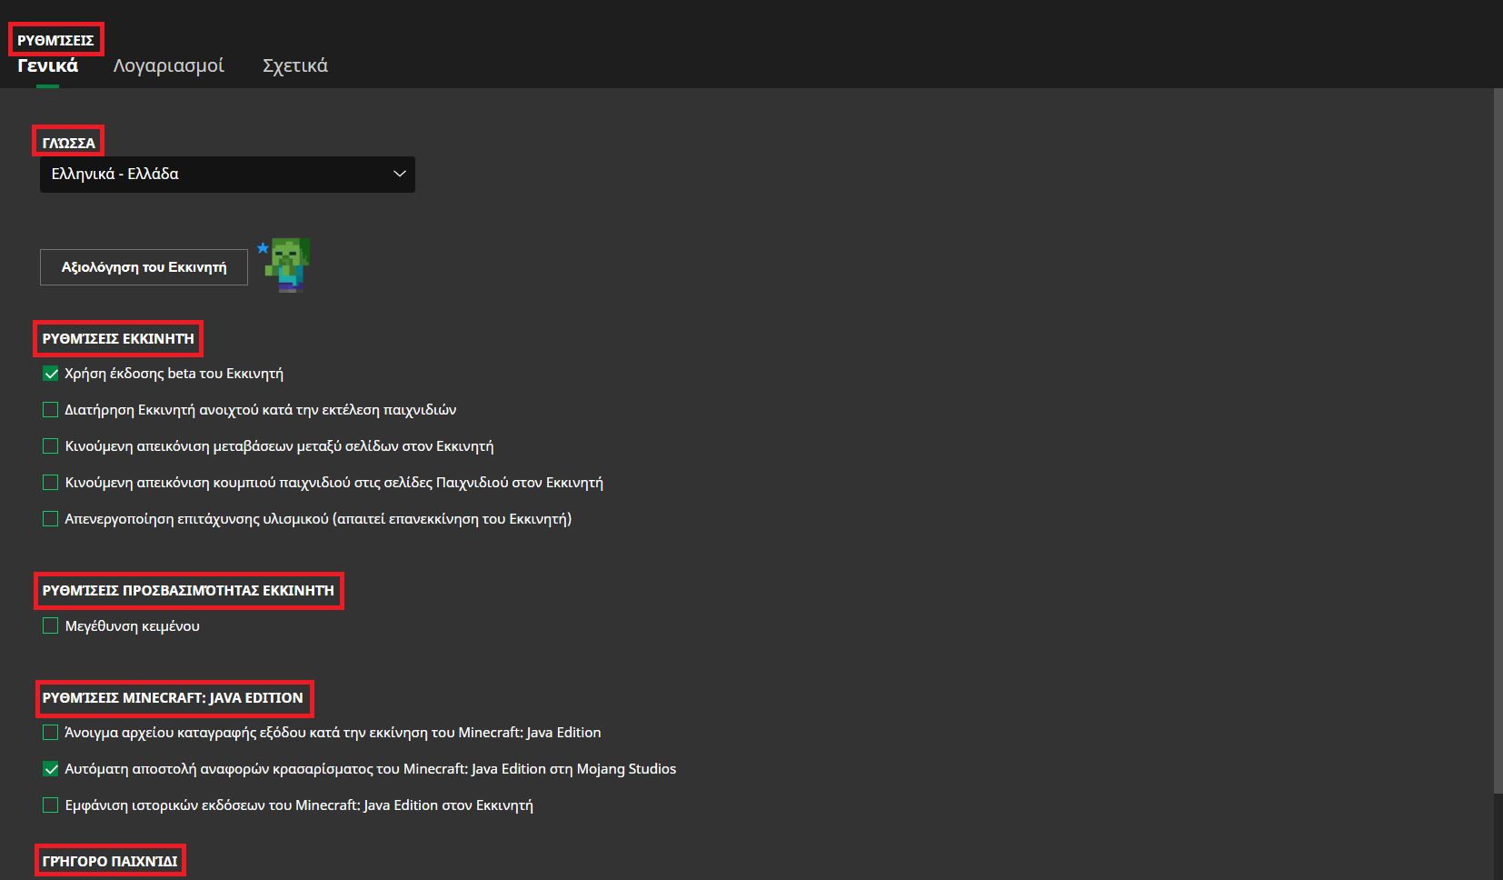Click the ΓΛΩΣΣΑ section heading
The image size is (1503, 880).
(x=68, y=143)
